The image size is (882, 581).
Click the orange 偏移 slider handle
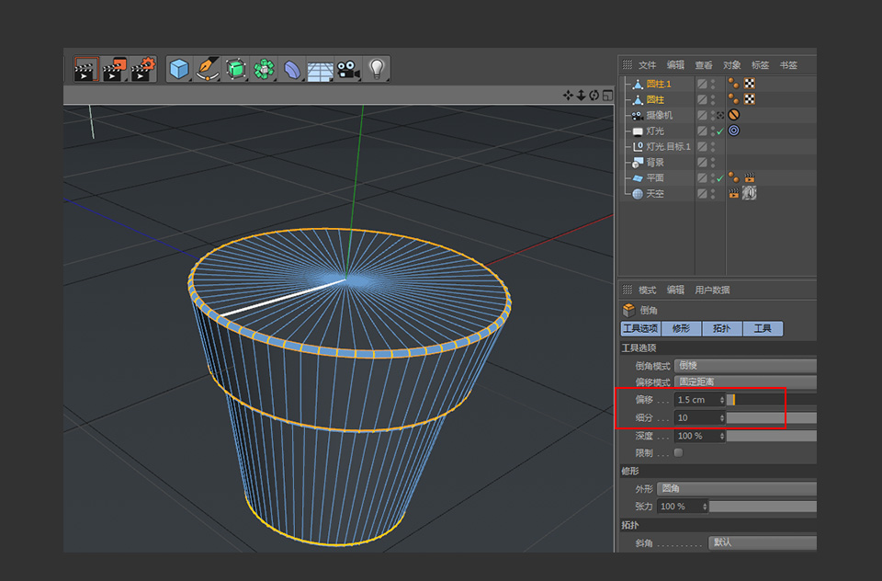(732, 399)
